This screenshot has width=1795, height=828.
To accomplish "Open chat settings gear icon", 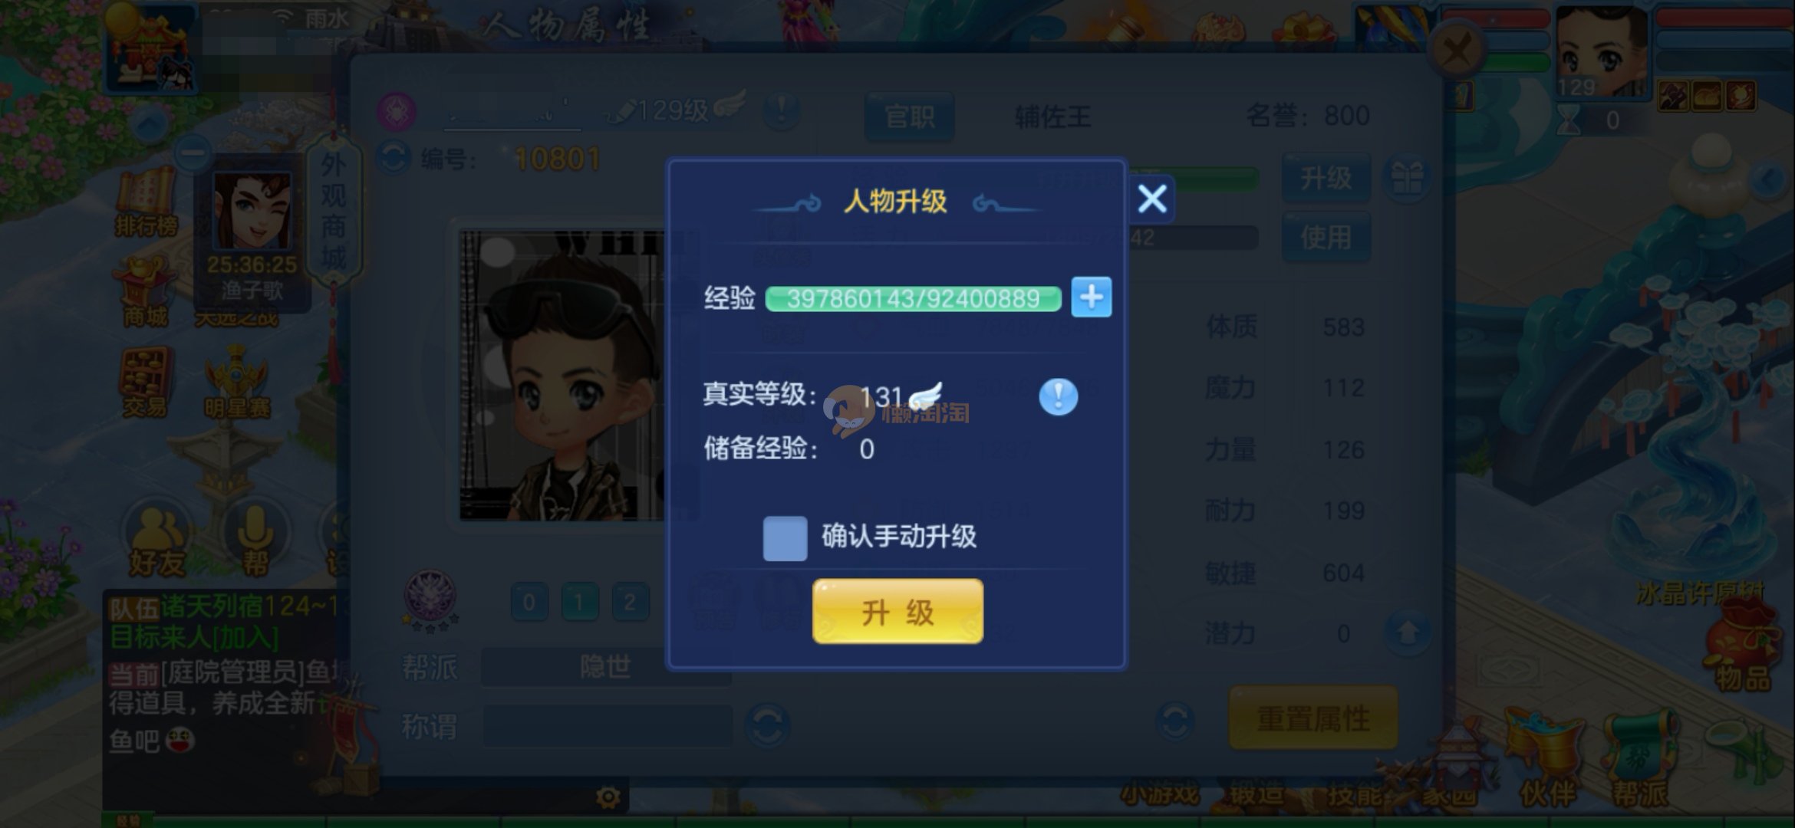I will tap(608, 798).
